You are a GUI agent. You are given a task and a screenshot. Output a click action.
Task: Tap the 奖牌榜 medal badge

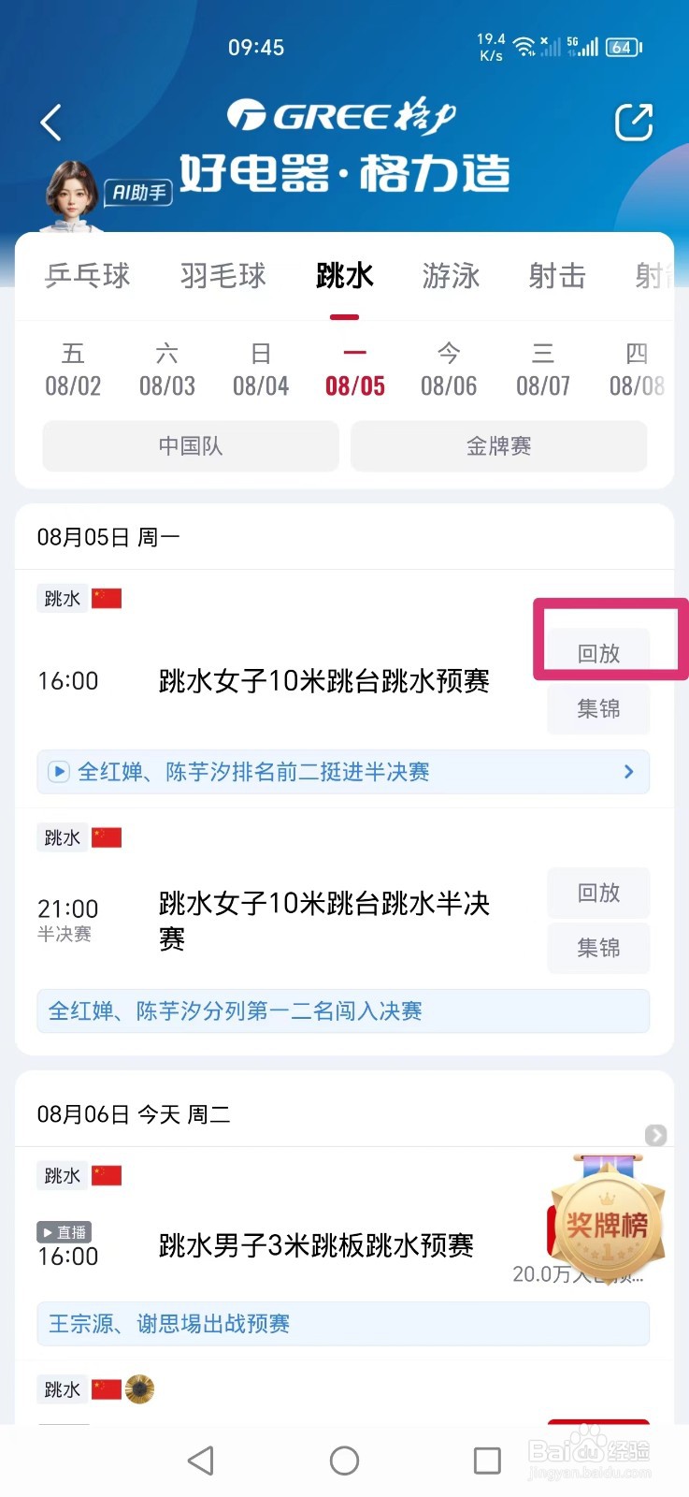point(608,1219)
